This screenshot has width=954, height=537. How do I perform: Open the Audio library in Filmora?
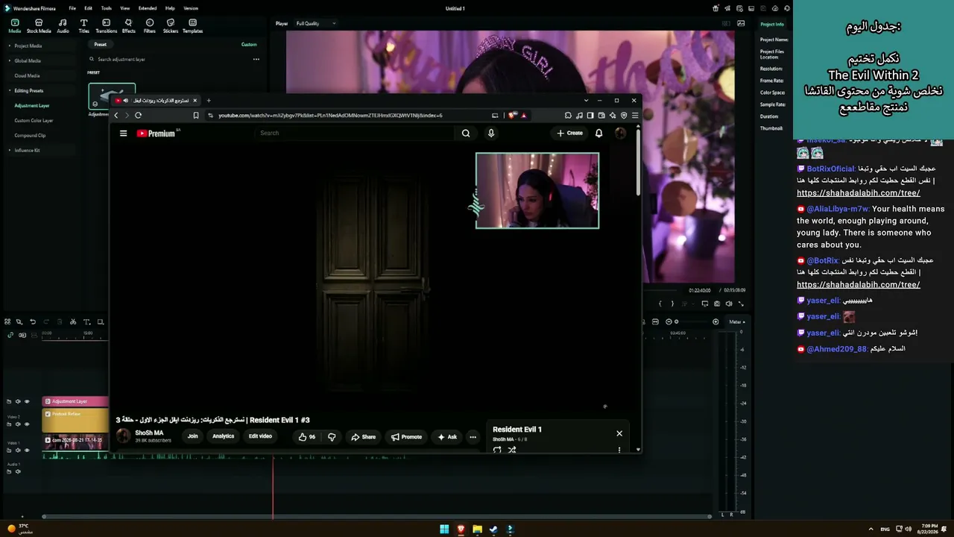[63, 26]
